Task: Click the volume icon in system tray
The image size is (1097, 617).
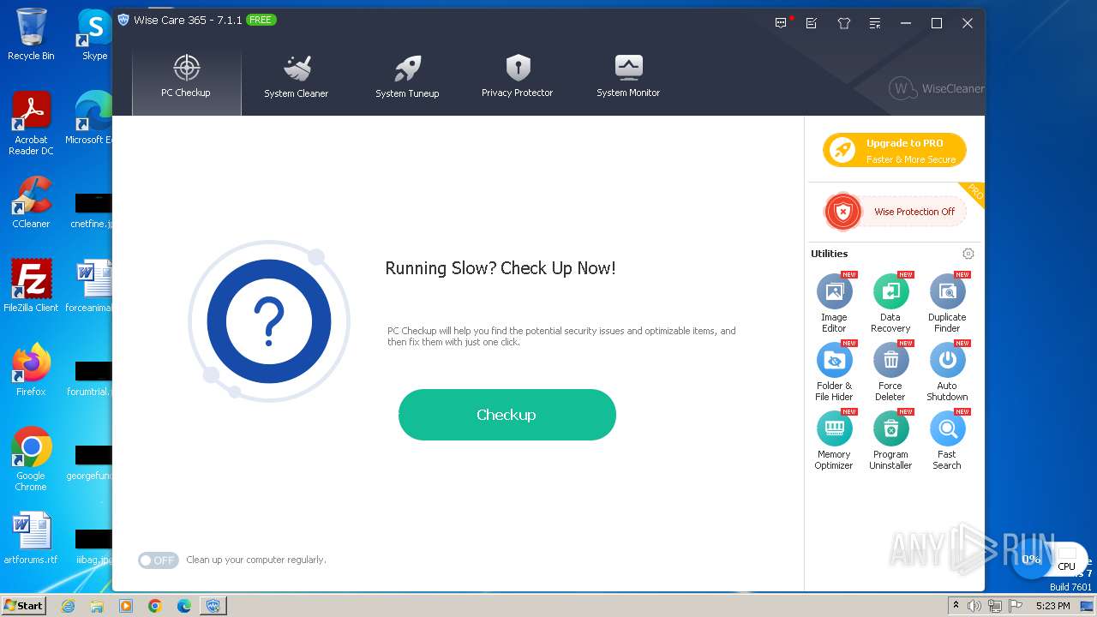Action: [974, 606]
